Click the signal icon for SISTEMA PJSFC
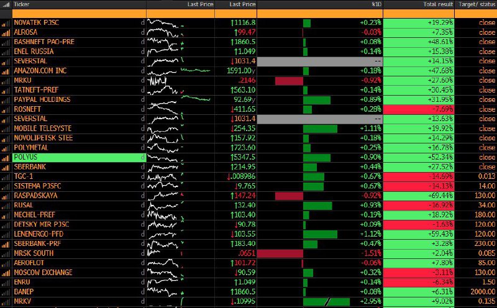 pos(6,187)
